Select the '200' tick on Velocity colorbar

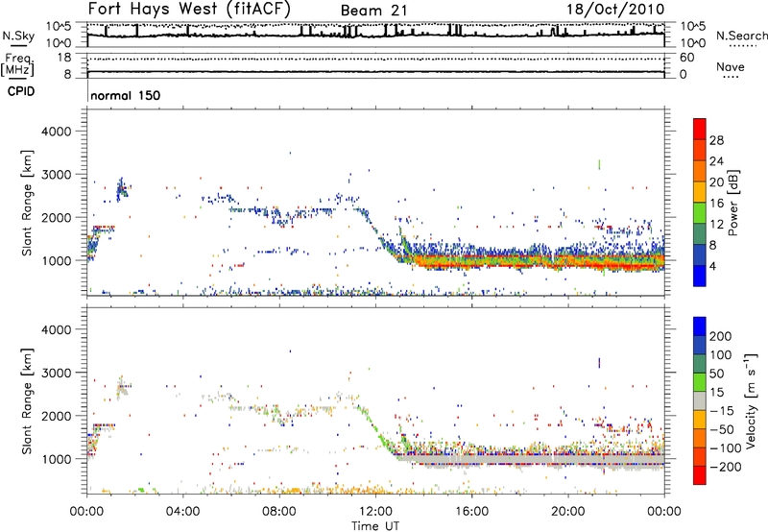point(721,336)
